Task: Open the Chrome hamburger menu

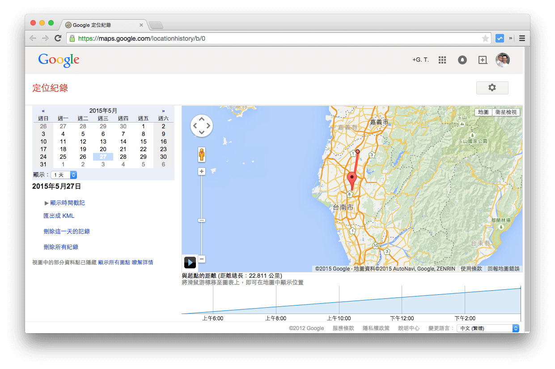Action: tap(522, 38)
